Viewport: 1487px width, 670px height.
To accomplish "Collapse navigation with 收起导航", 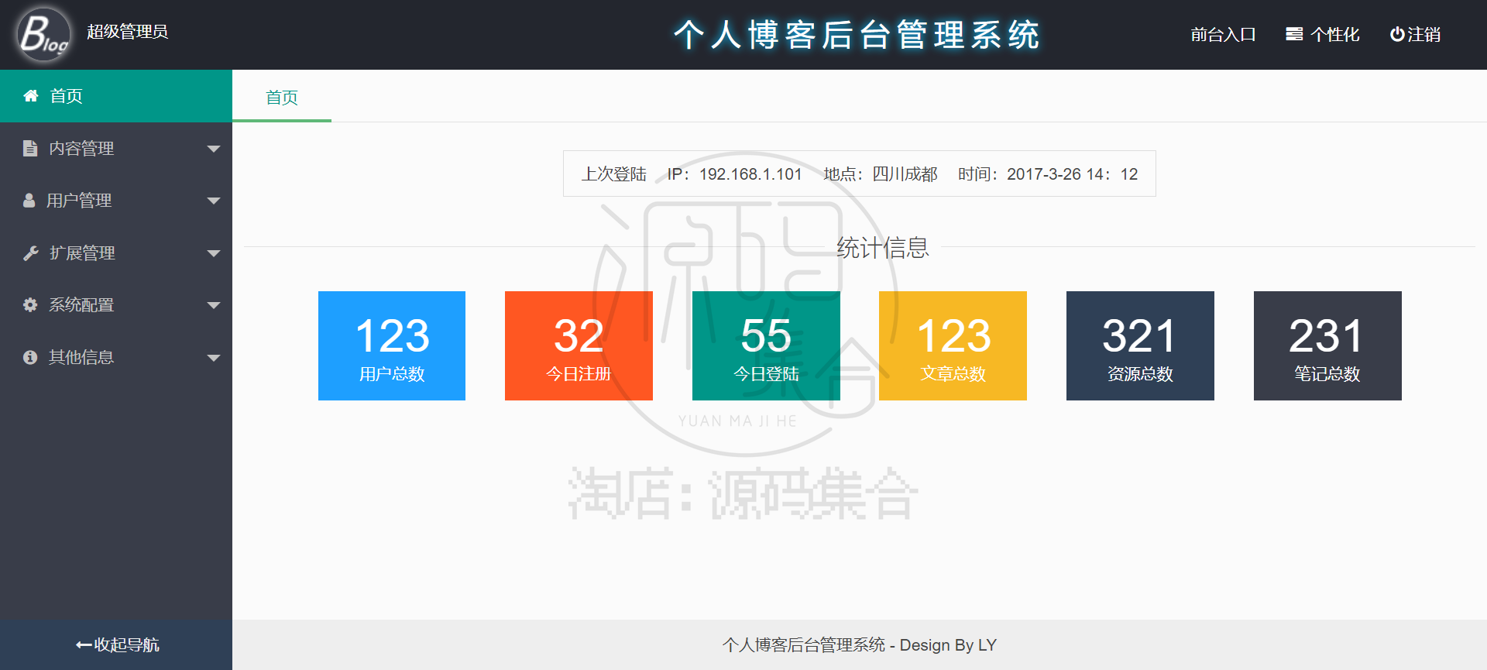I will point(116,644).
